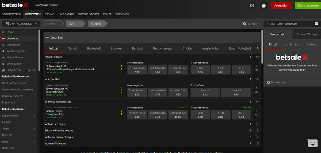Click the Meine Wetten sidebar icon
Viewport: 321px width, 153px height.
point(3,58)
